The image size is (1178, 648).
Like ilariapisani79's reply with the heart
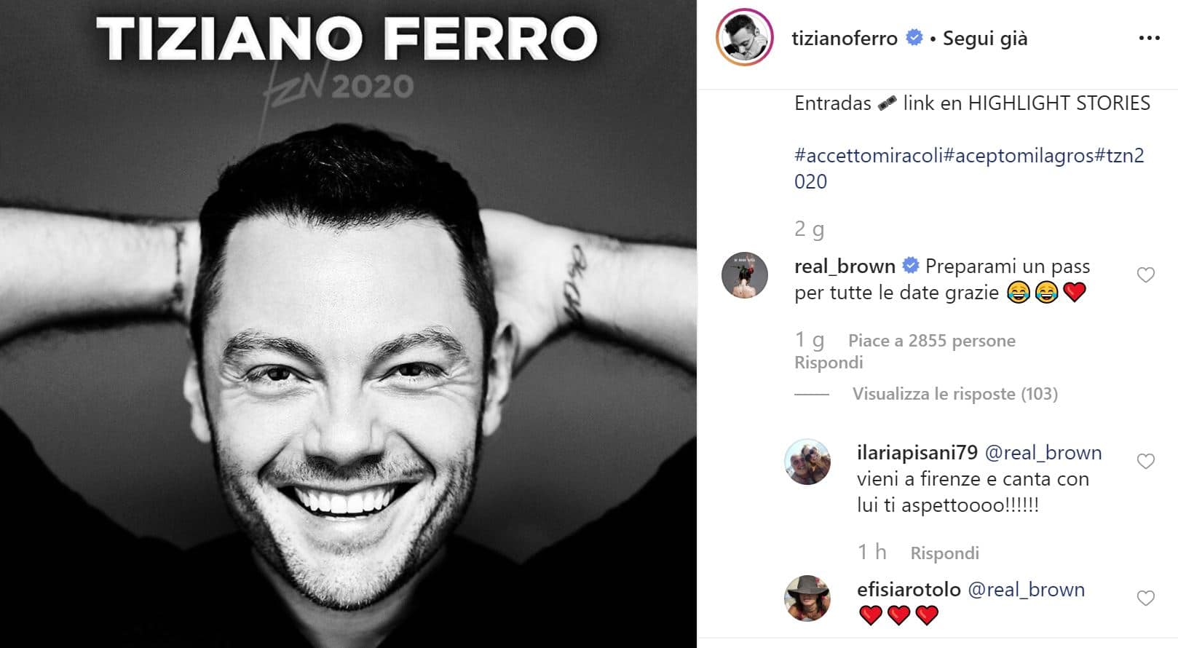[x=1145, y=462]
